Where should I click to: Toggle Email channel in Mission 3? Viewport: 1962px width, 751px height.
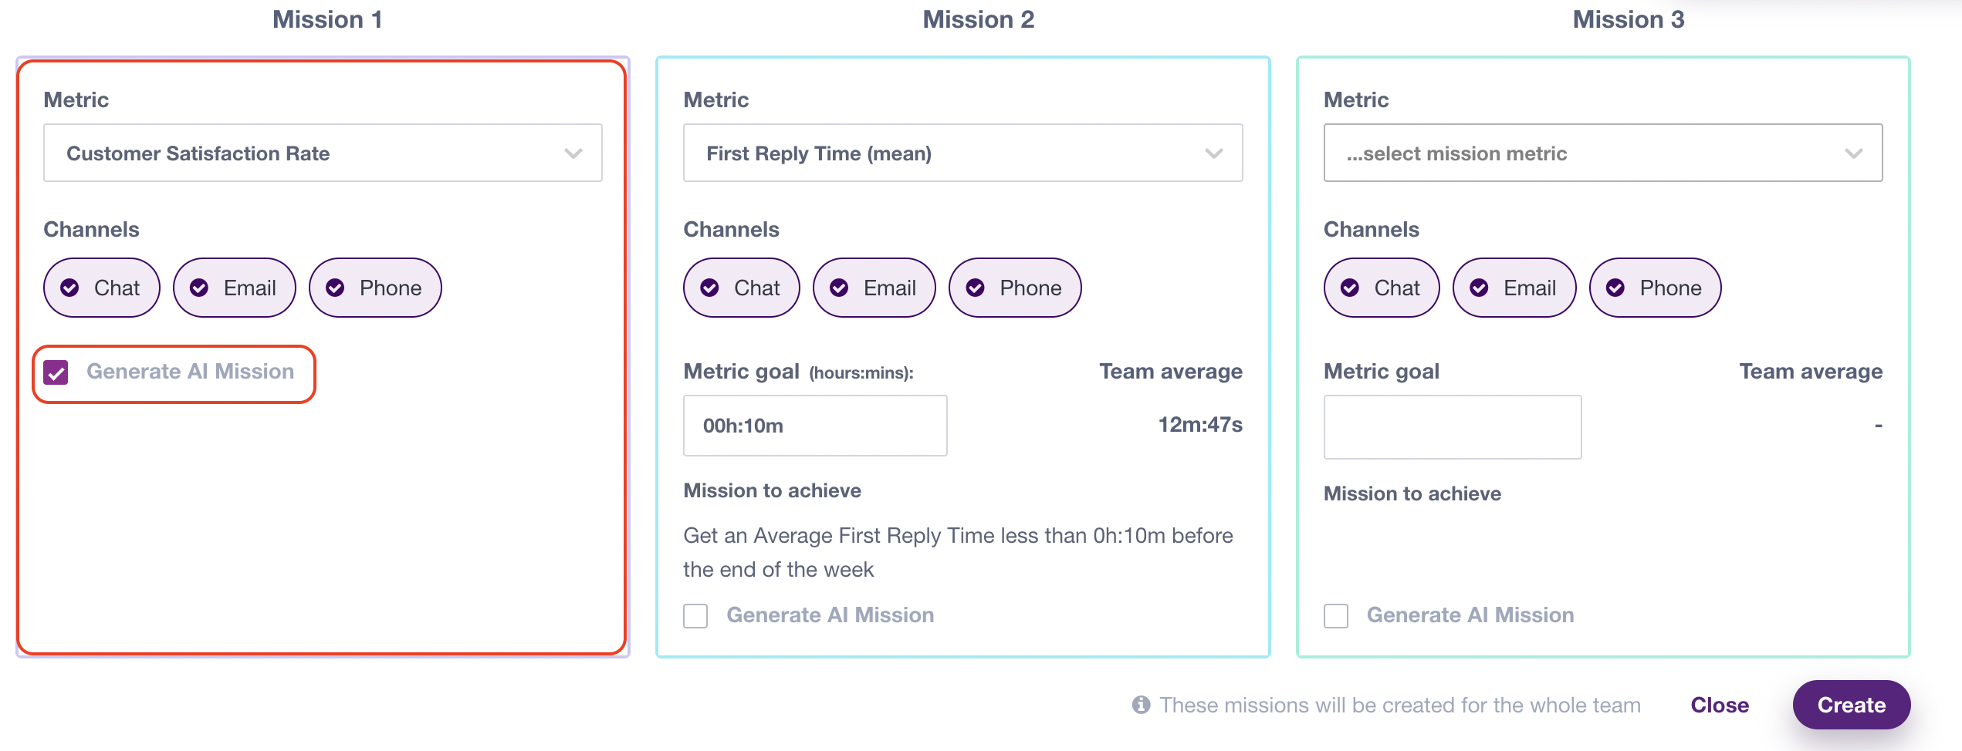coord(1514,288)
